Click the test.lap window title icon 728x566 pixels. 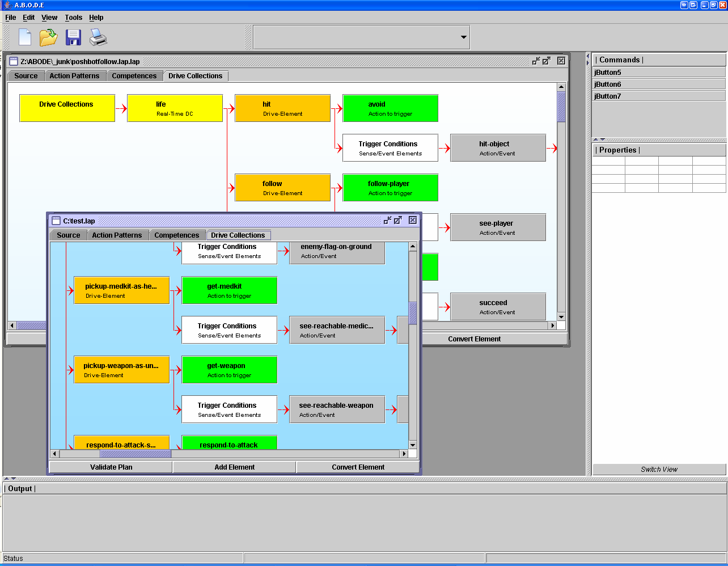(x=56, y=221)
